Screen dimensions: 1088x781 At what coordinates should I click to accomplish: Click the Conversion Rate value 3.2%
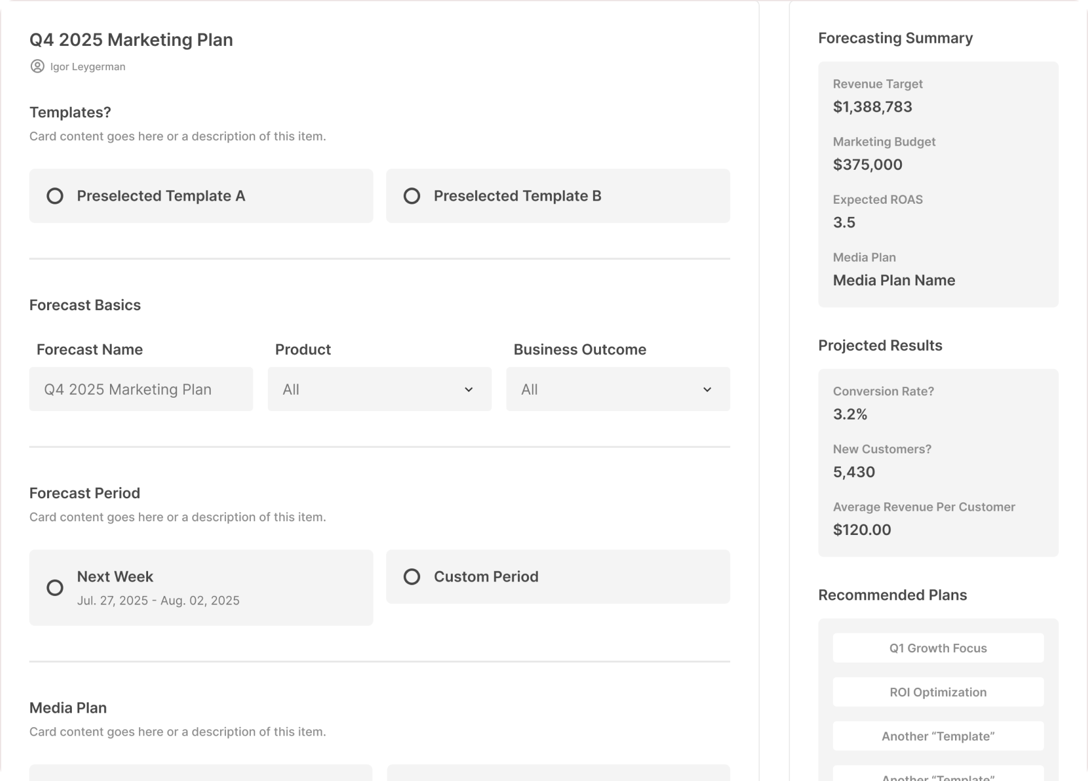point(850,414)
